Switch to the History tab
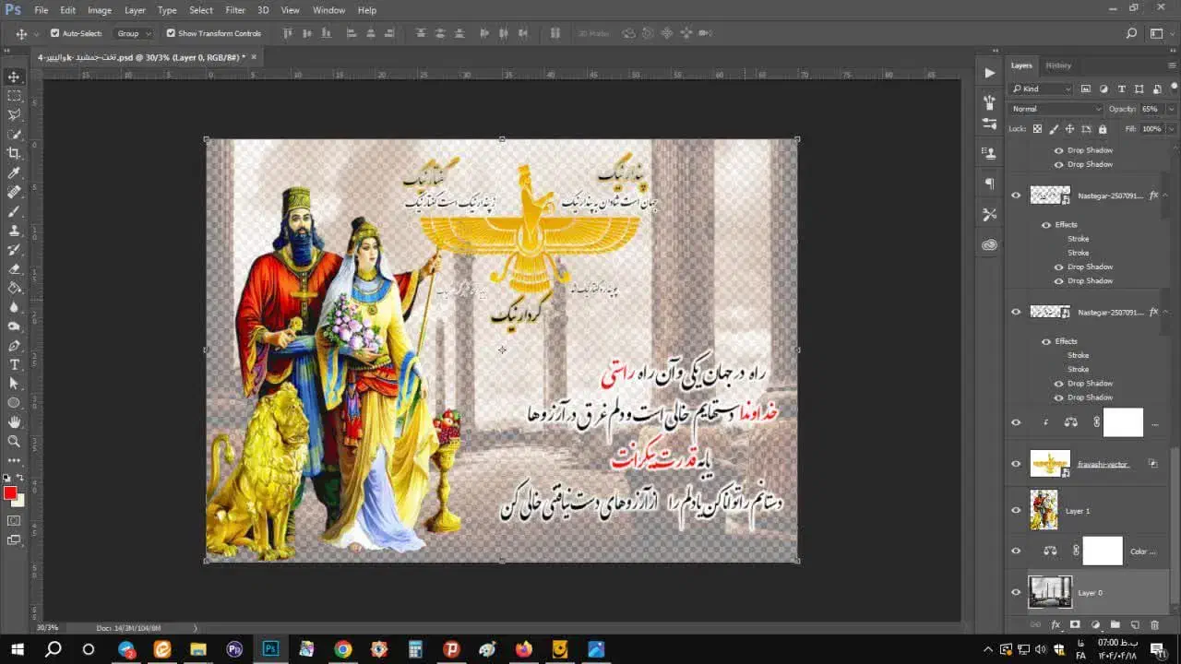Image resolution: width=1181 pixels, height=664 pixels. (x=1058, y=65)
